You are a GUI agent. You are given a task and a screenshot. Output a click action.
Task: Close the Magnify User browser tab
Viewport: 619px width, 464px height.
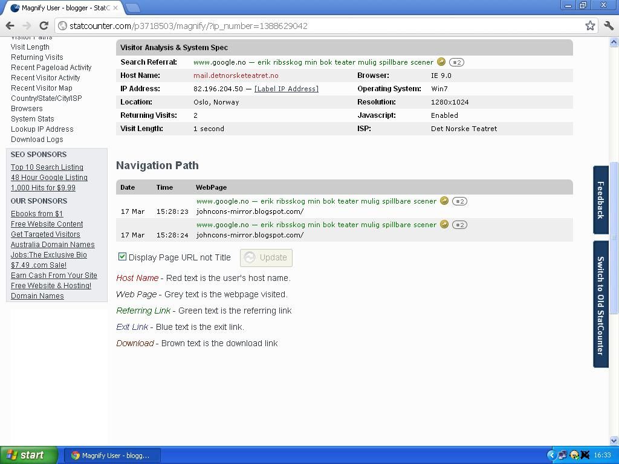[115, 8]
